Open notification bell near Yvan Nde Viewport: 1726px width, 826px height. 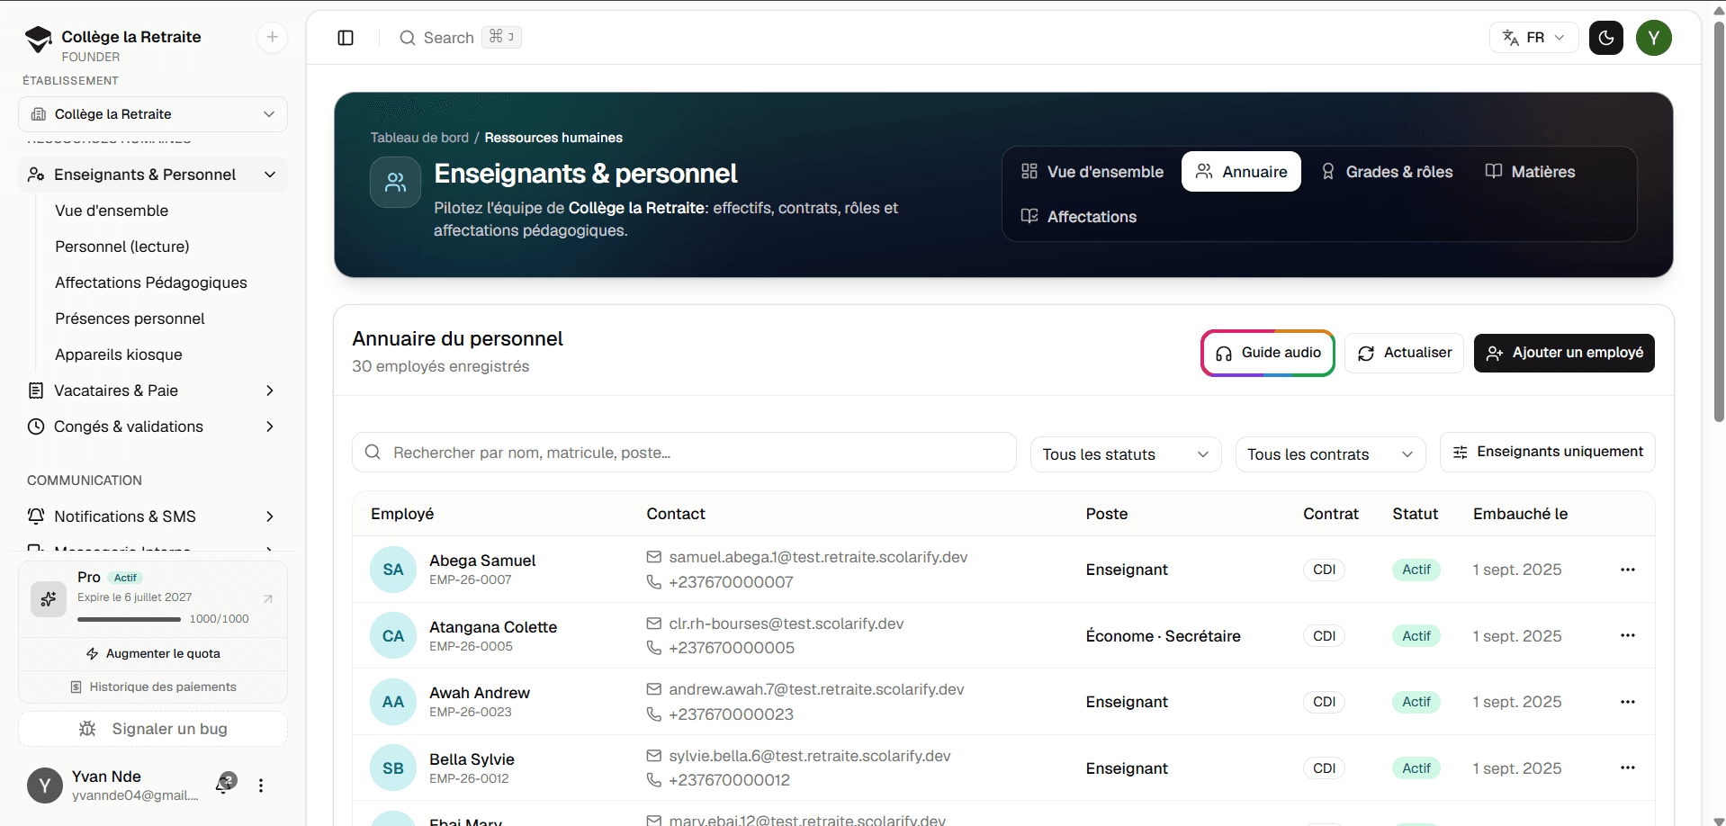(x=225, y=784)
